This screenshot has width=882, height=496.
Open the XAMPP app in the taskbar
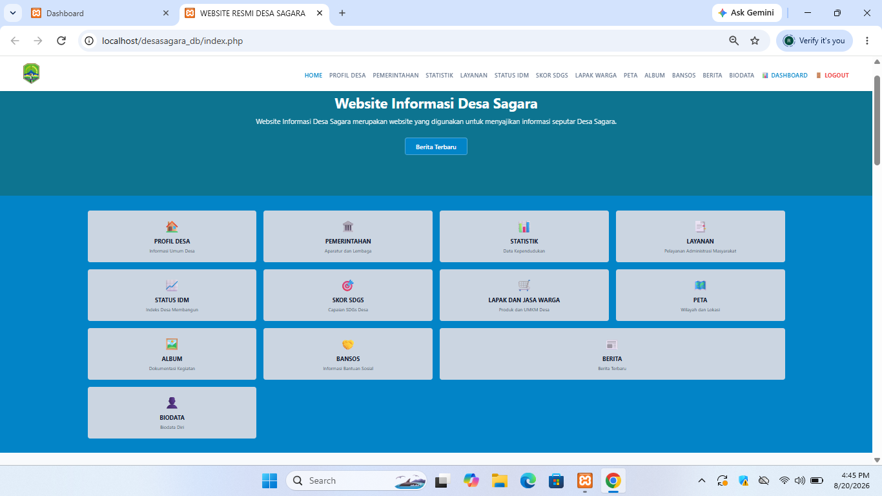coord(585,480)
